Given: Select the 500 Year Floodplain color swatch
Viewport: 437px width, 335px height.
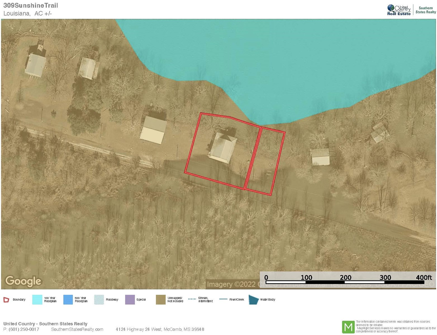Looking at the screenshot, I should pos(68,300).
